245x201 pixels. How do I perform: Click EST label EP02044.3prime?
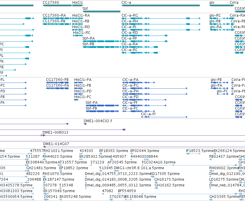(145, 151)
